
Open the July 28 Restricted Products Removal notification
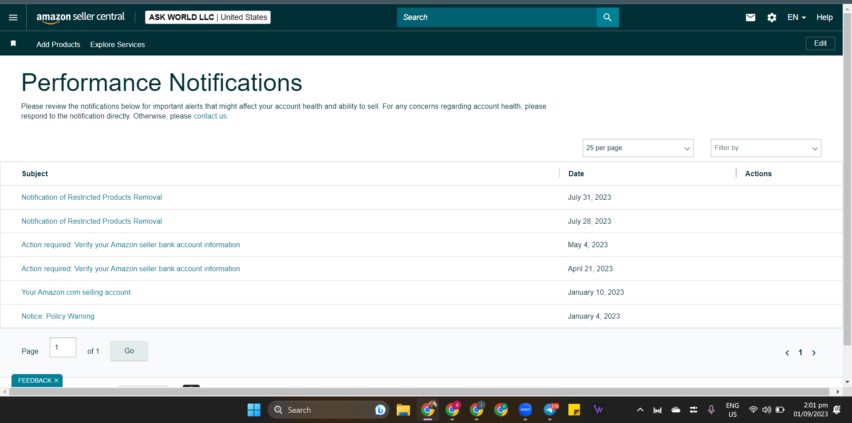pyautogui.click(x=92, y=221)
